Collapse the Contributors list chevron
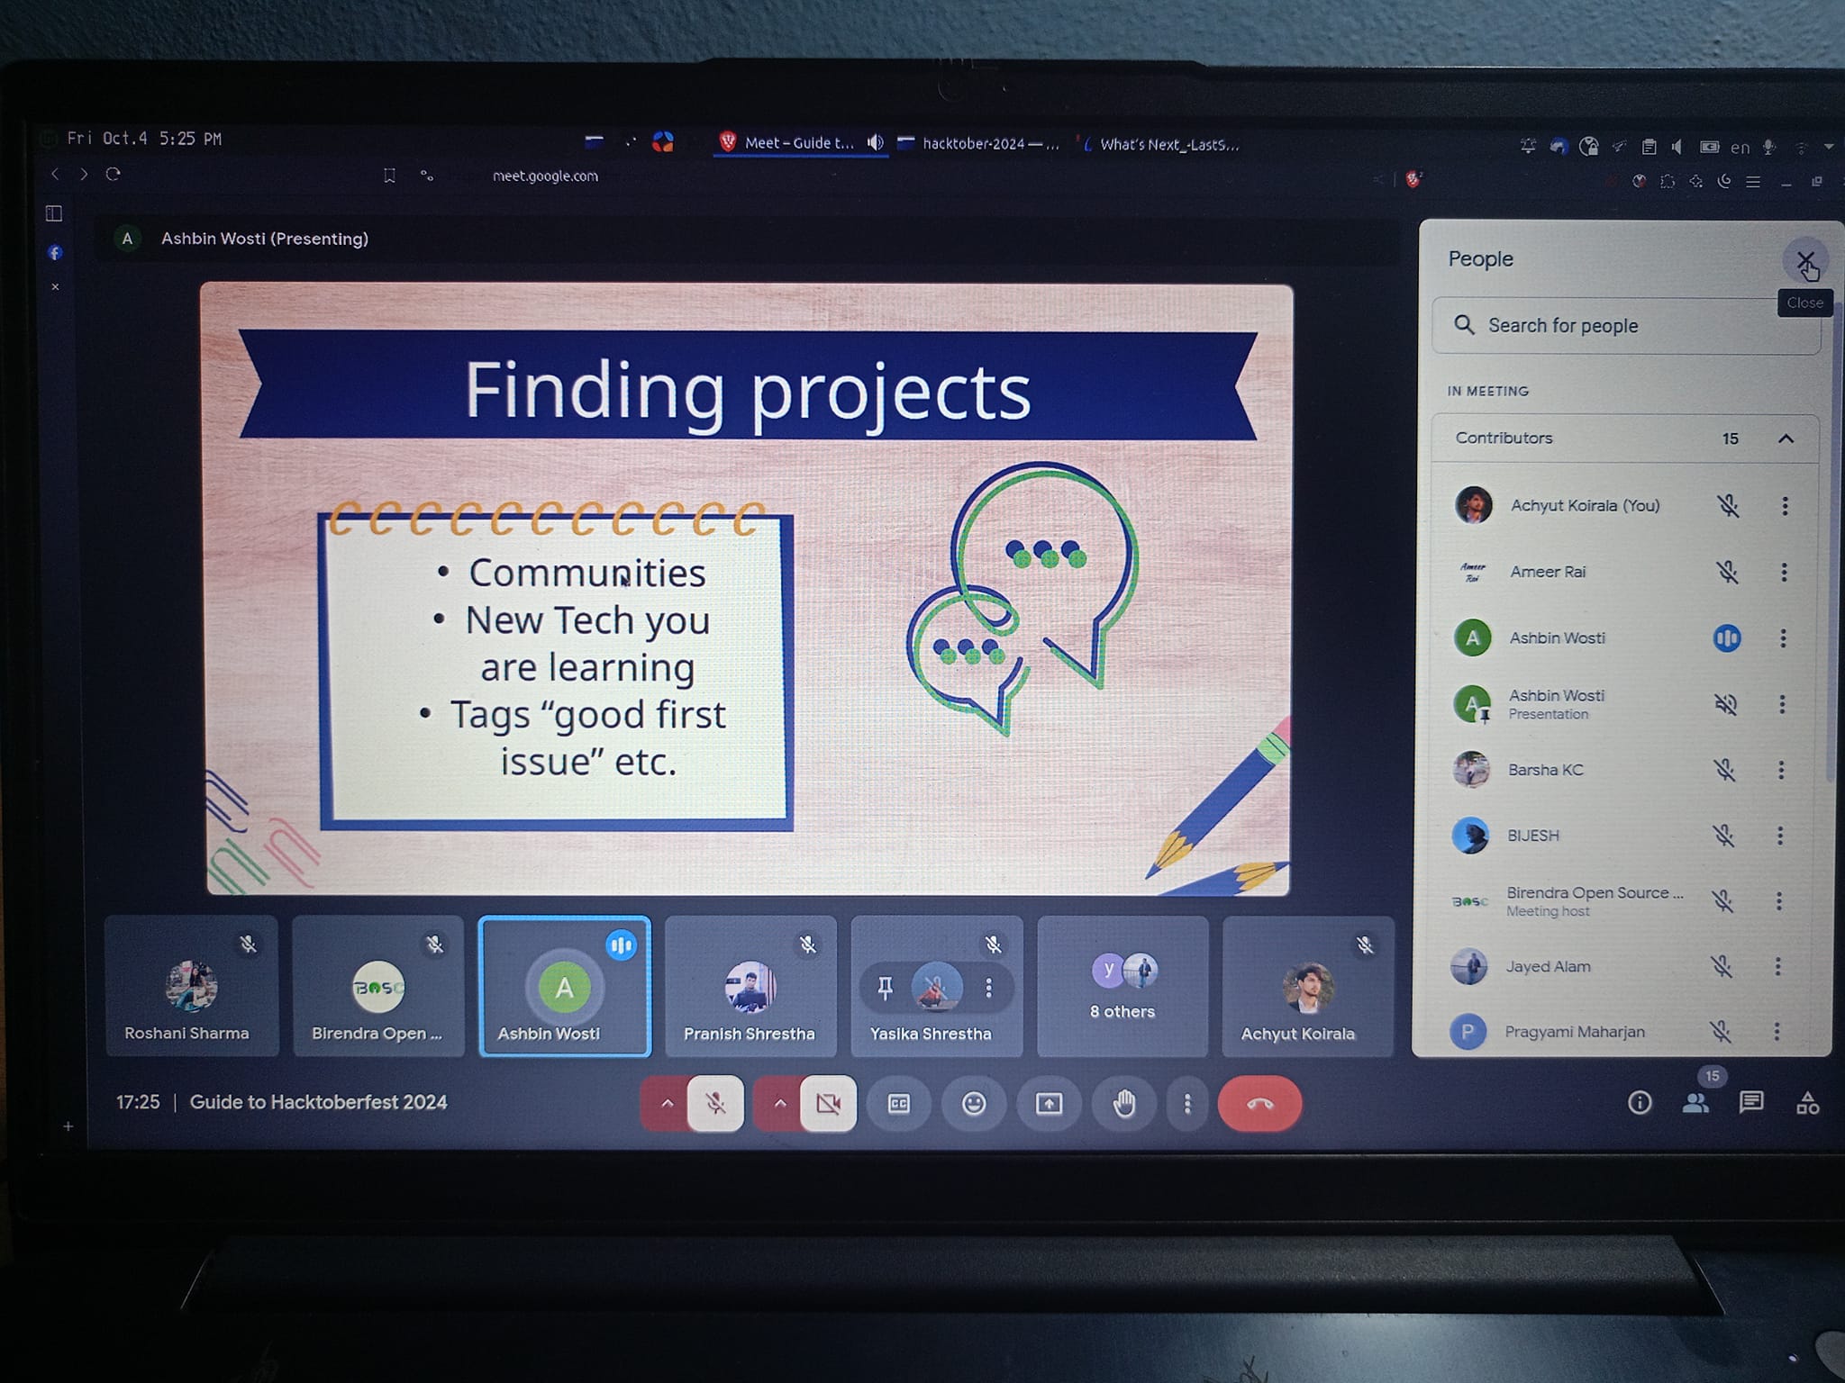The height and width of the screenshot is (1383, 1845). tap(1786, 438)
